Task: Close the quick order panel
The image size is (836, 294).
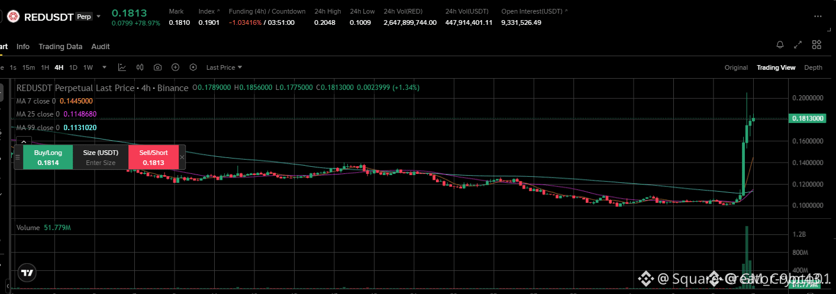Action: (x=182, y=157)
